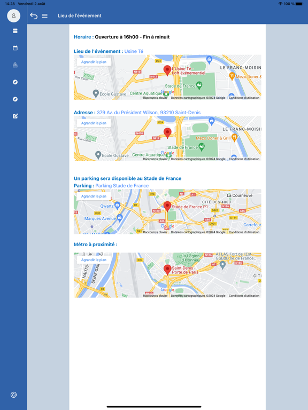Screen dimensions: 308x410
Task: Click Agrandir le plan on Adresse map
Action: click(x=94, y=123)
